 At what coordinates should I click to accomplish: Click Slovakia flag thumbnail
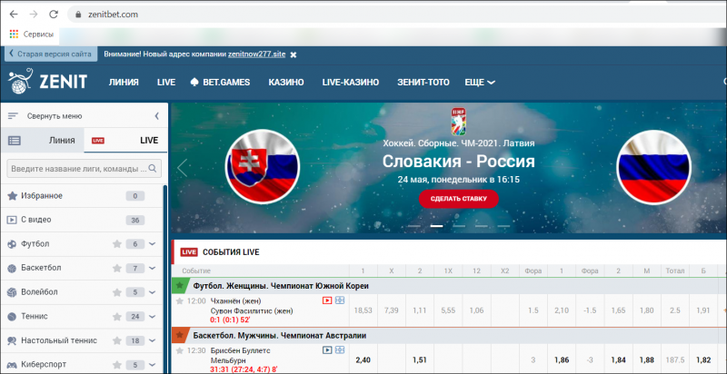(x=263, y=167)
